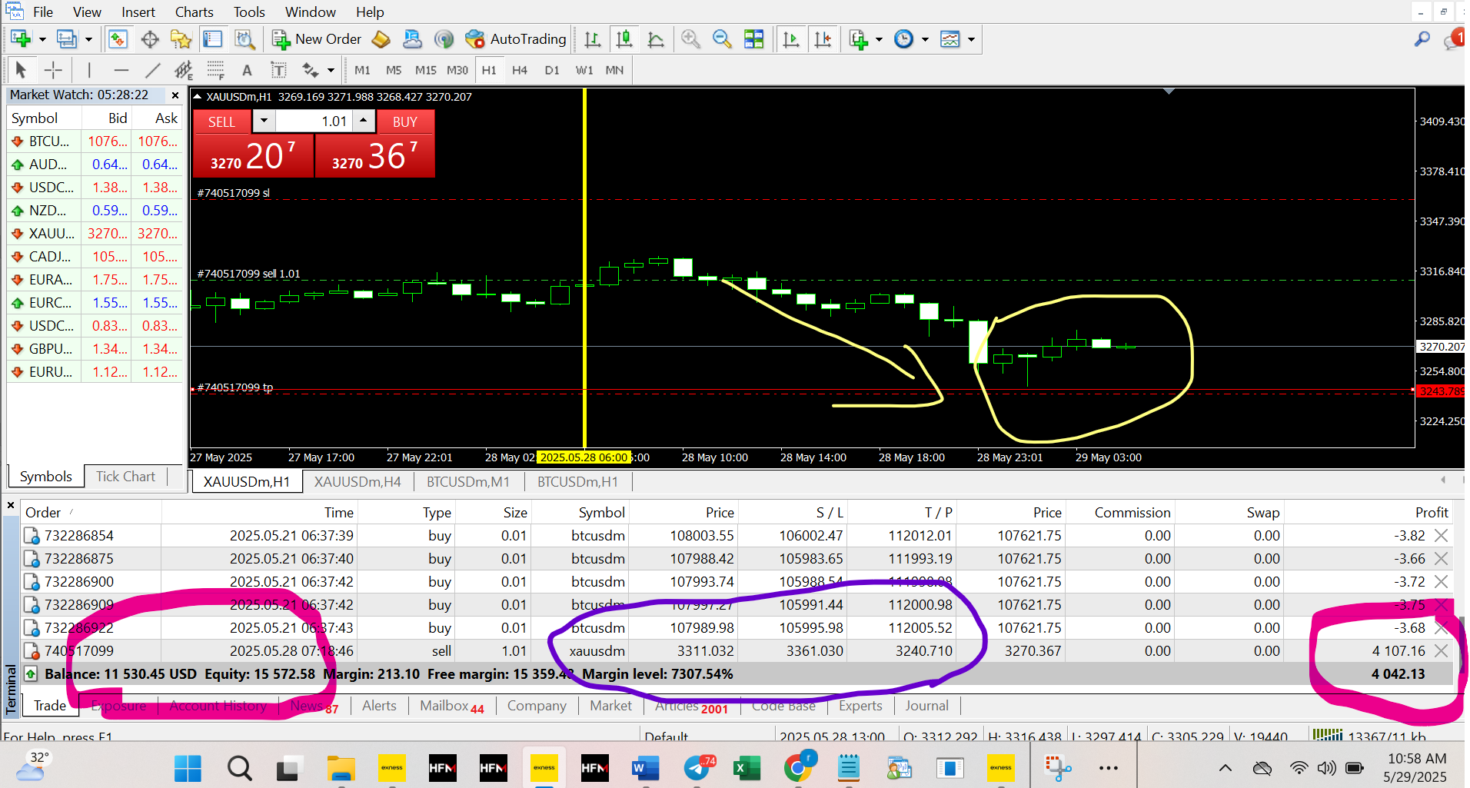Toggle chart shift
The image size is (1470, 788).
(x=823, y=38)
